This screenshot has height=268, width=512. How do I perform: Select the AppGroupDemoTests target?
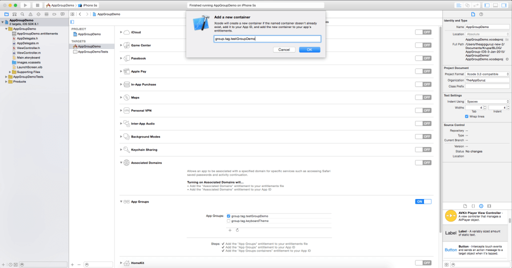click(x=92, y=51)
